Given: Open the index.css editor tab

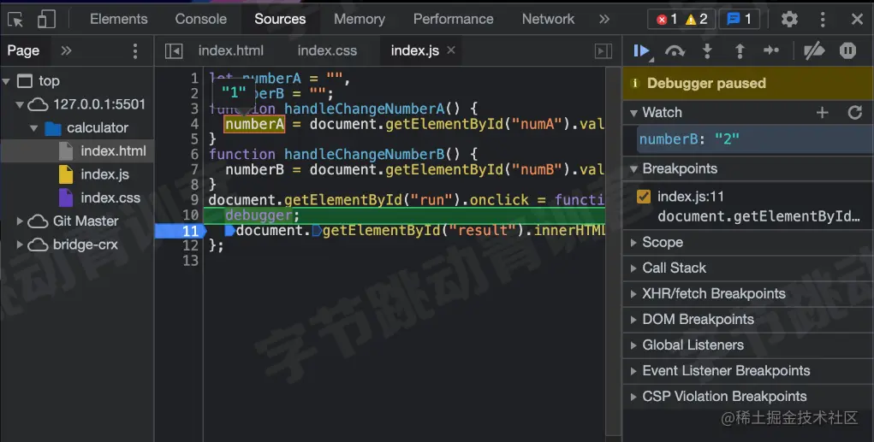Looking at the screenshot, I should (327, 50).
